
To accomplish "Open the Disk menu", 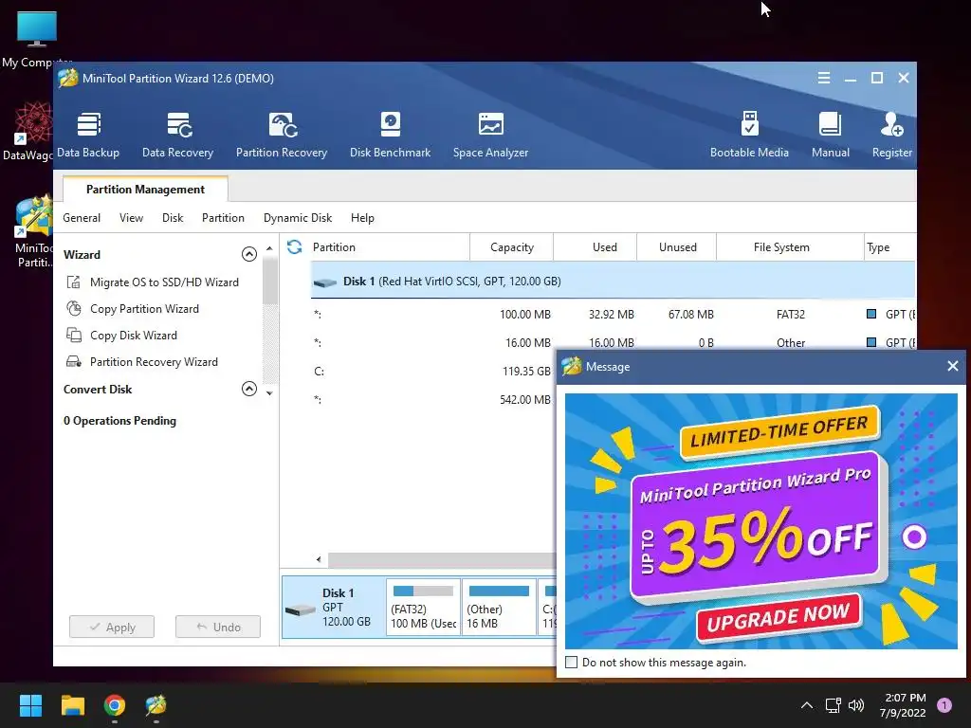I will point(173,218).
